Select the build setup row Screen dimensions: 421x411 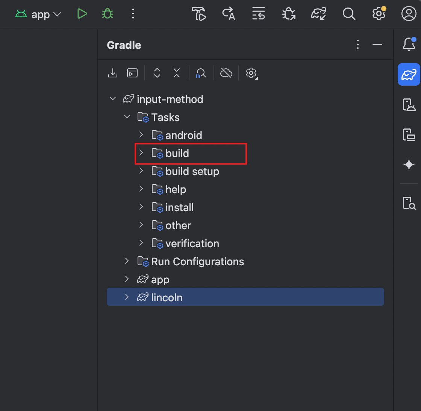tap(245, 171)
